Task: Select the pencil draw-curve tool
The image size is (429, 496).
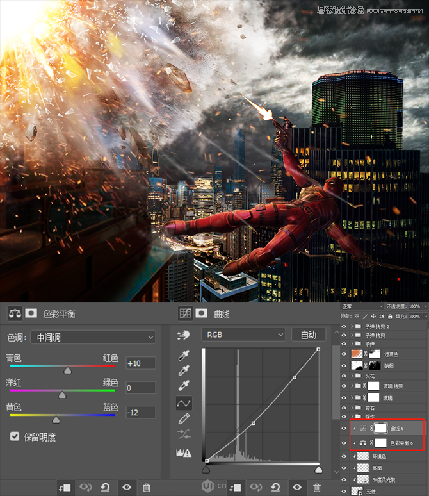Action: coord(184,419)
